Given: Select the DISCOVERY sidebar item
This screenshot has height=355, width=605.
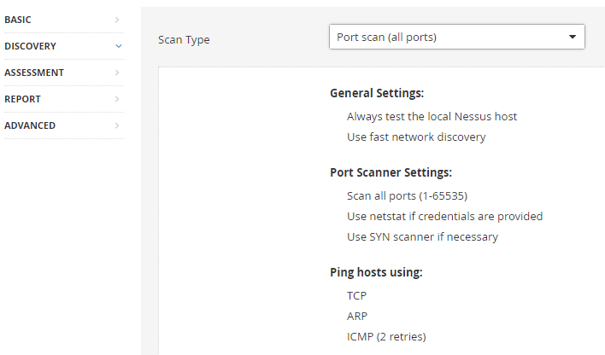Looking at the screenshot, I should point(30,46).
